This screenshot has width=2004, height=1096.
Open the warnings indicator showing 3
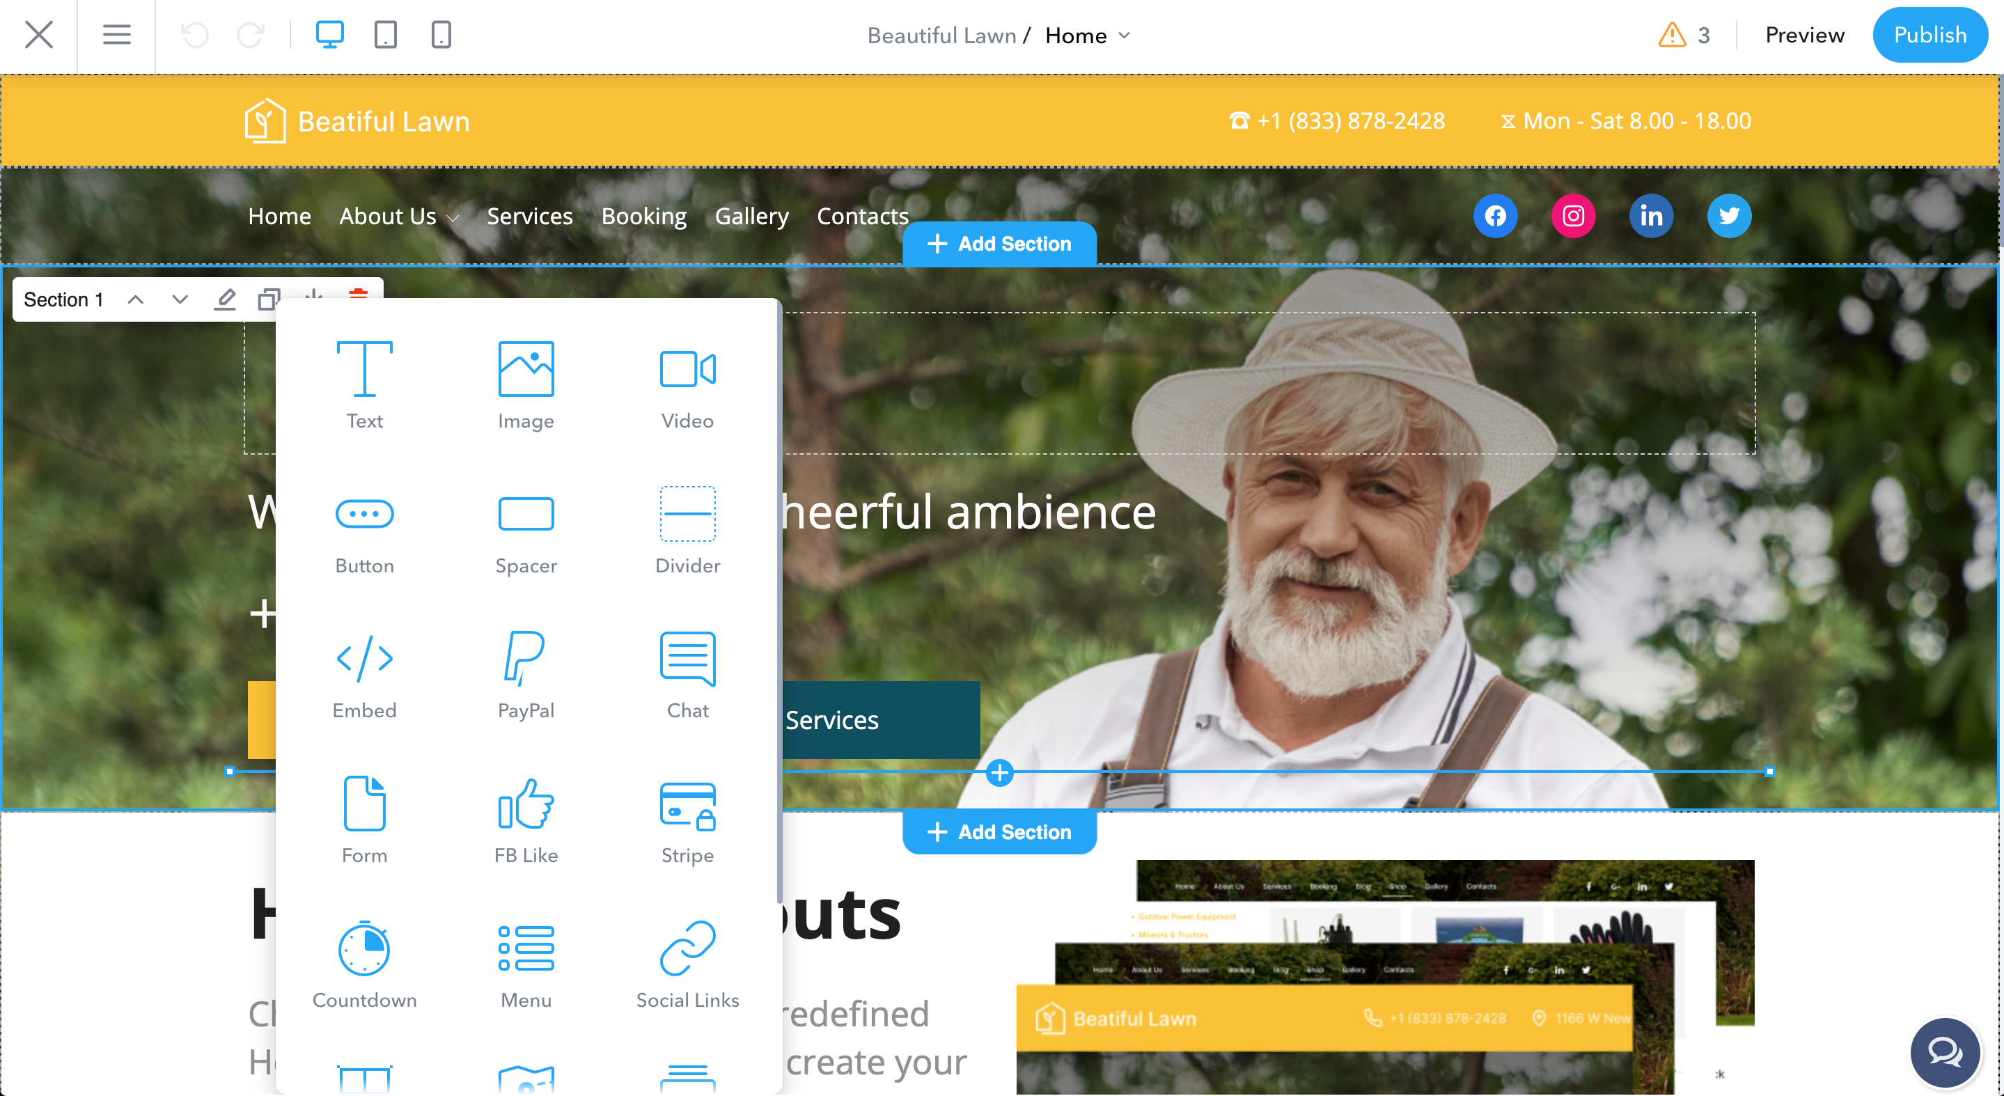[x=1684, y=35]
